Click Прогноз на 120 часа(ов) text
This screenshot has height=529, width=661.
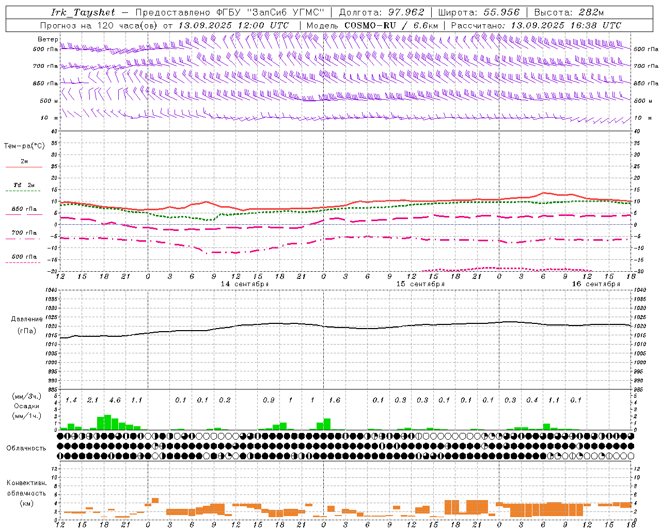click(100, 25)
